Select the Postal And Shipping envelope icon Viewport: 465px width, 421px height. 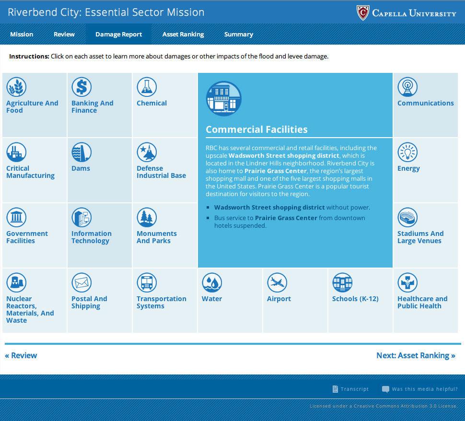pyautogui.click(x=81, y=282)
